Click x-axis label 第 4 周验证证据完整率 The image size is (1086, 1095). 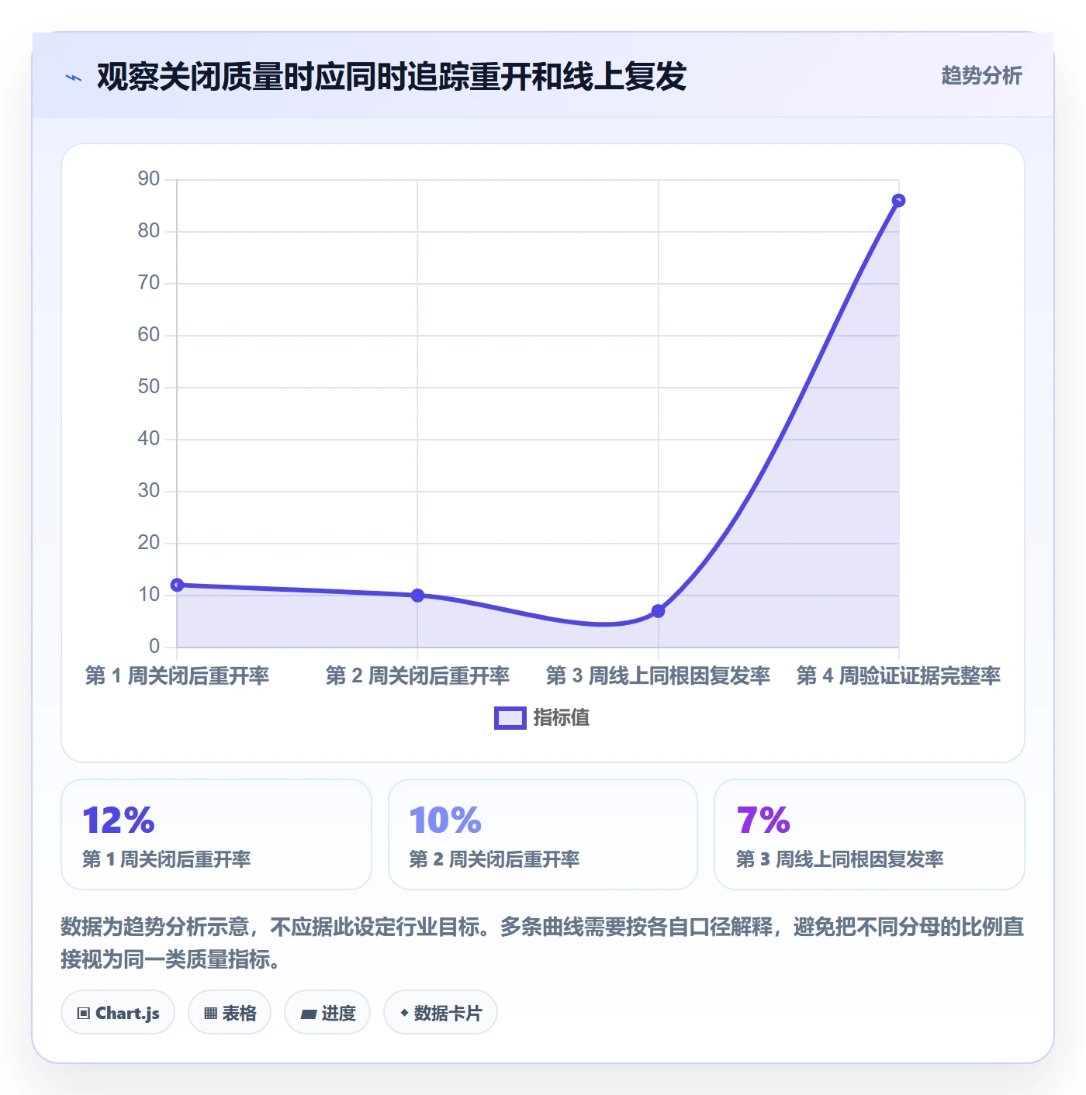click(x=898, y=676)
